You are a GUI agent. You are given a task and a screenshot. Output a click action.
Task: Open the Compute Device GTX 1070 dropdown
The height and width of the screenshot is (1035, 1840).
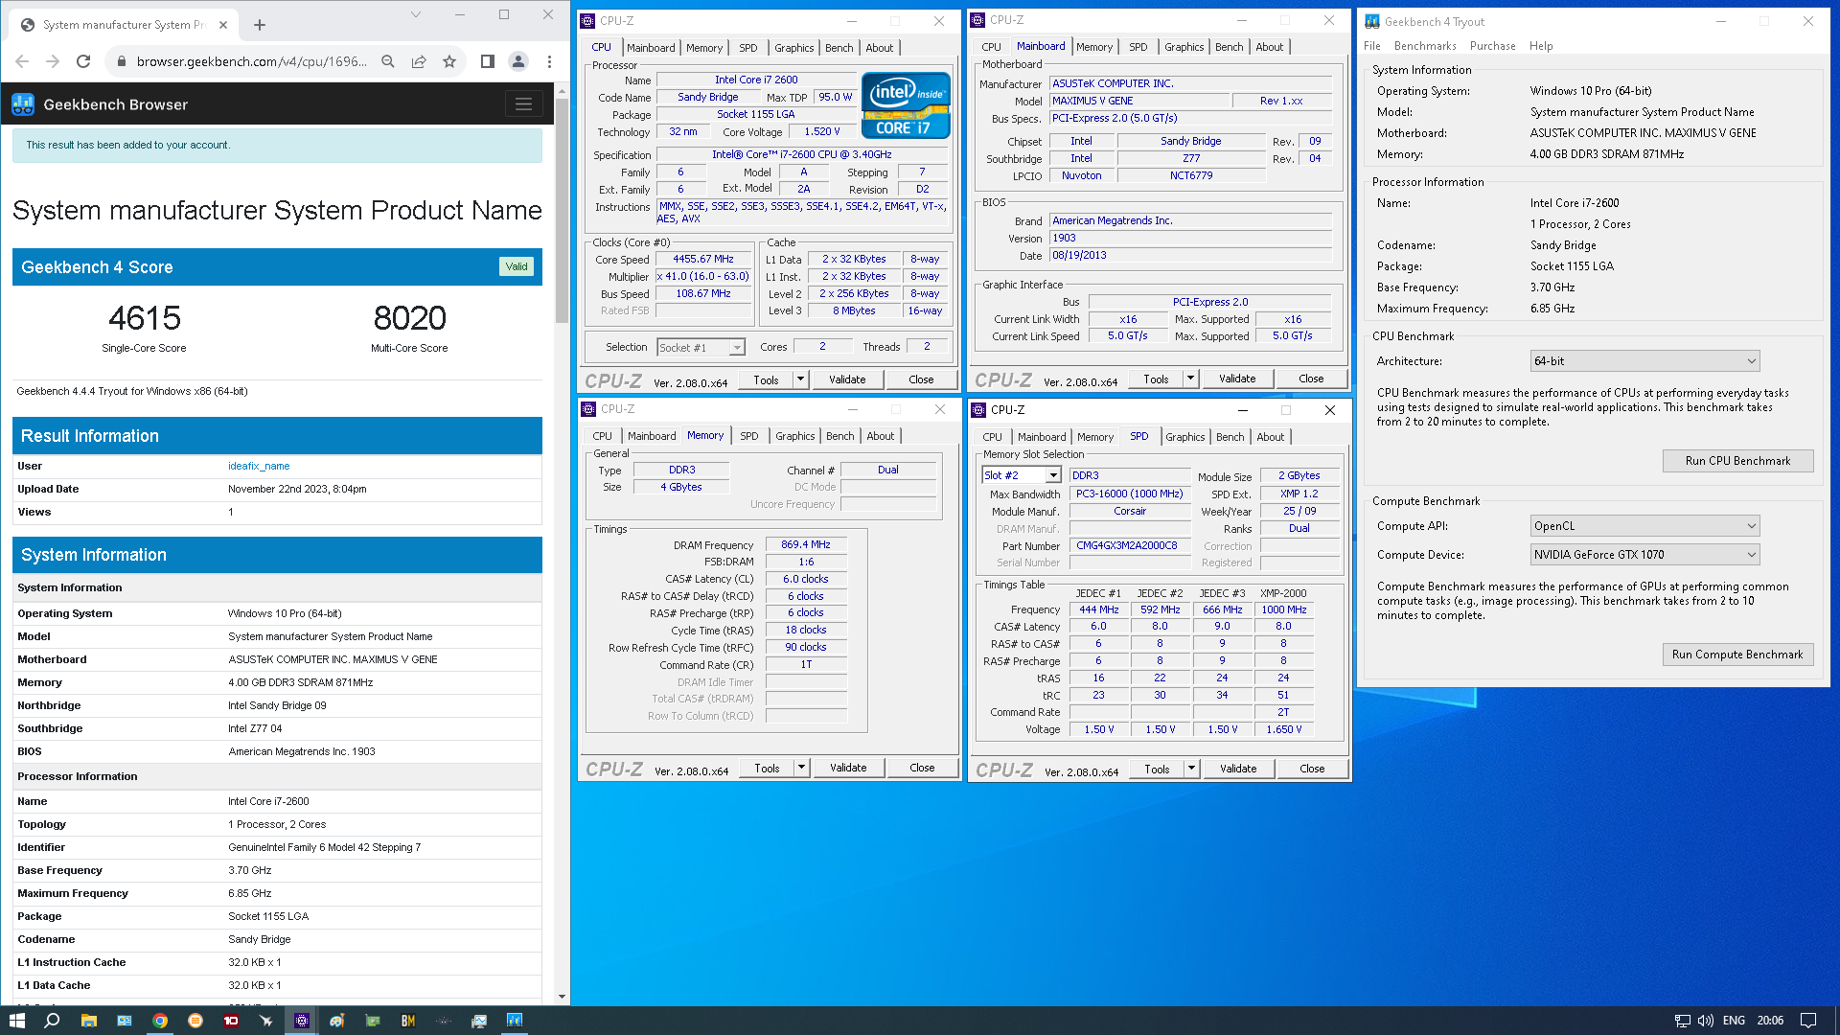pos(1752,555)
